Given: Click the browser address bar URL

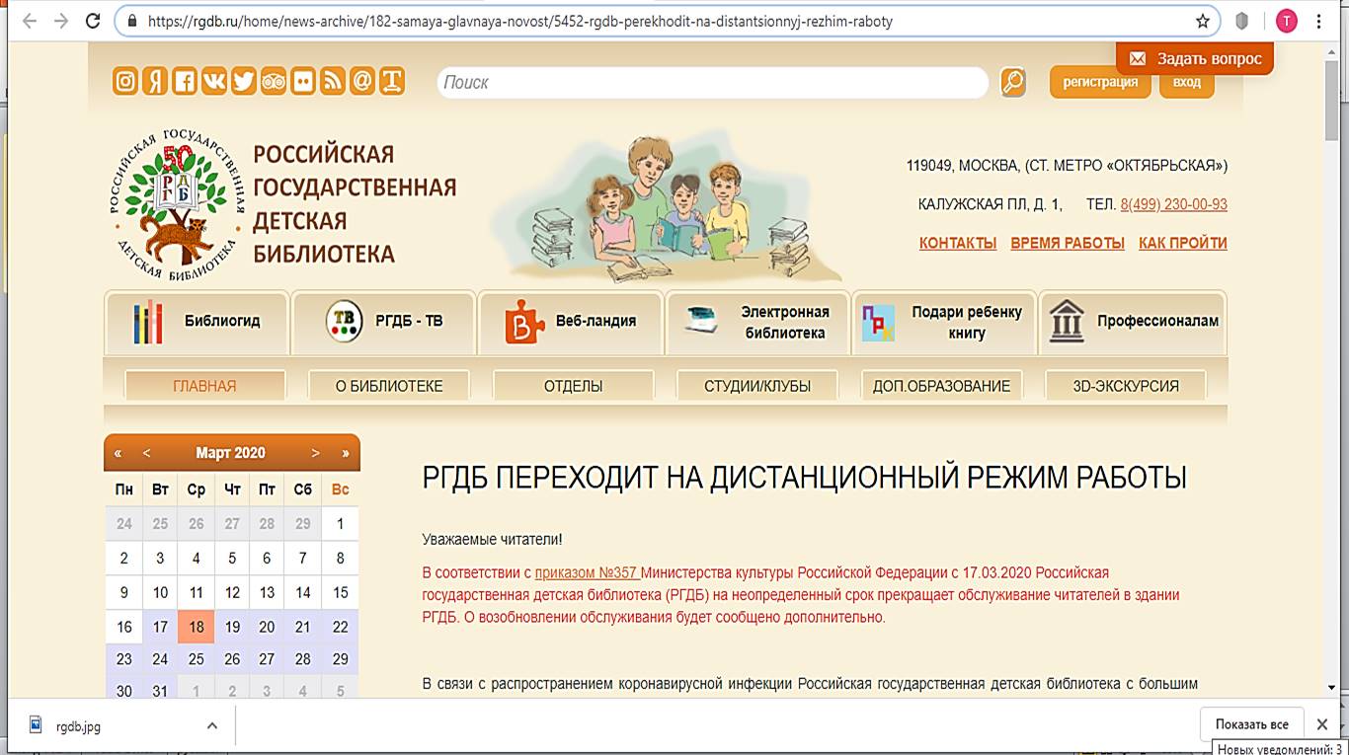Looking at the screenshot, I should point(520,21).
